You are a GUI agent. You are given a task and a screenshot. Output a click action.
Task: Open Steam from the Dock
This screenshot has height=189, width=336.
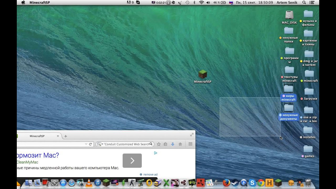click(x=235, y=182)
